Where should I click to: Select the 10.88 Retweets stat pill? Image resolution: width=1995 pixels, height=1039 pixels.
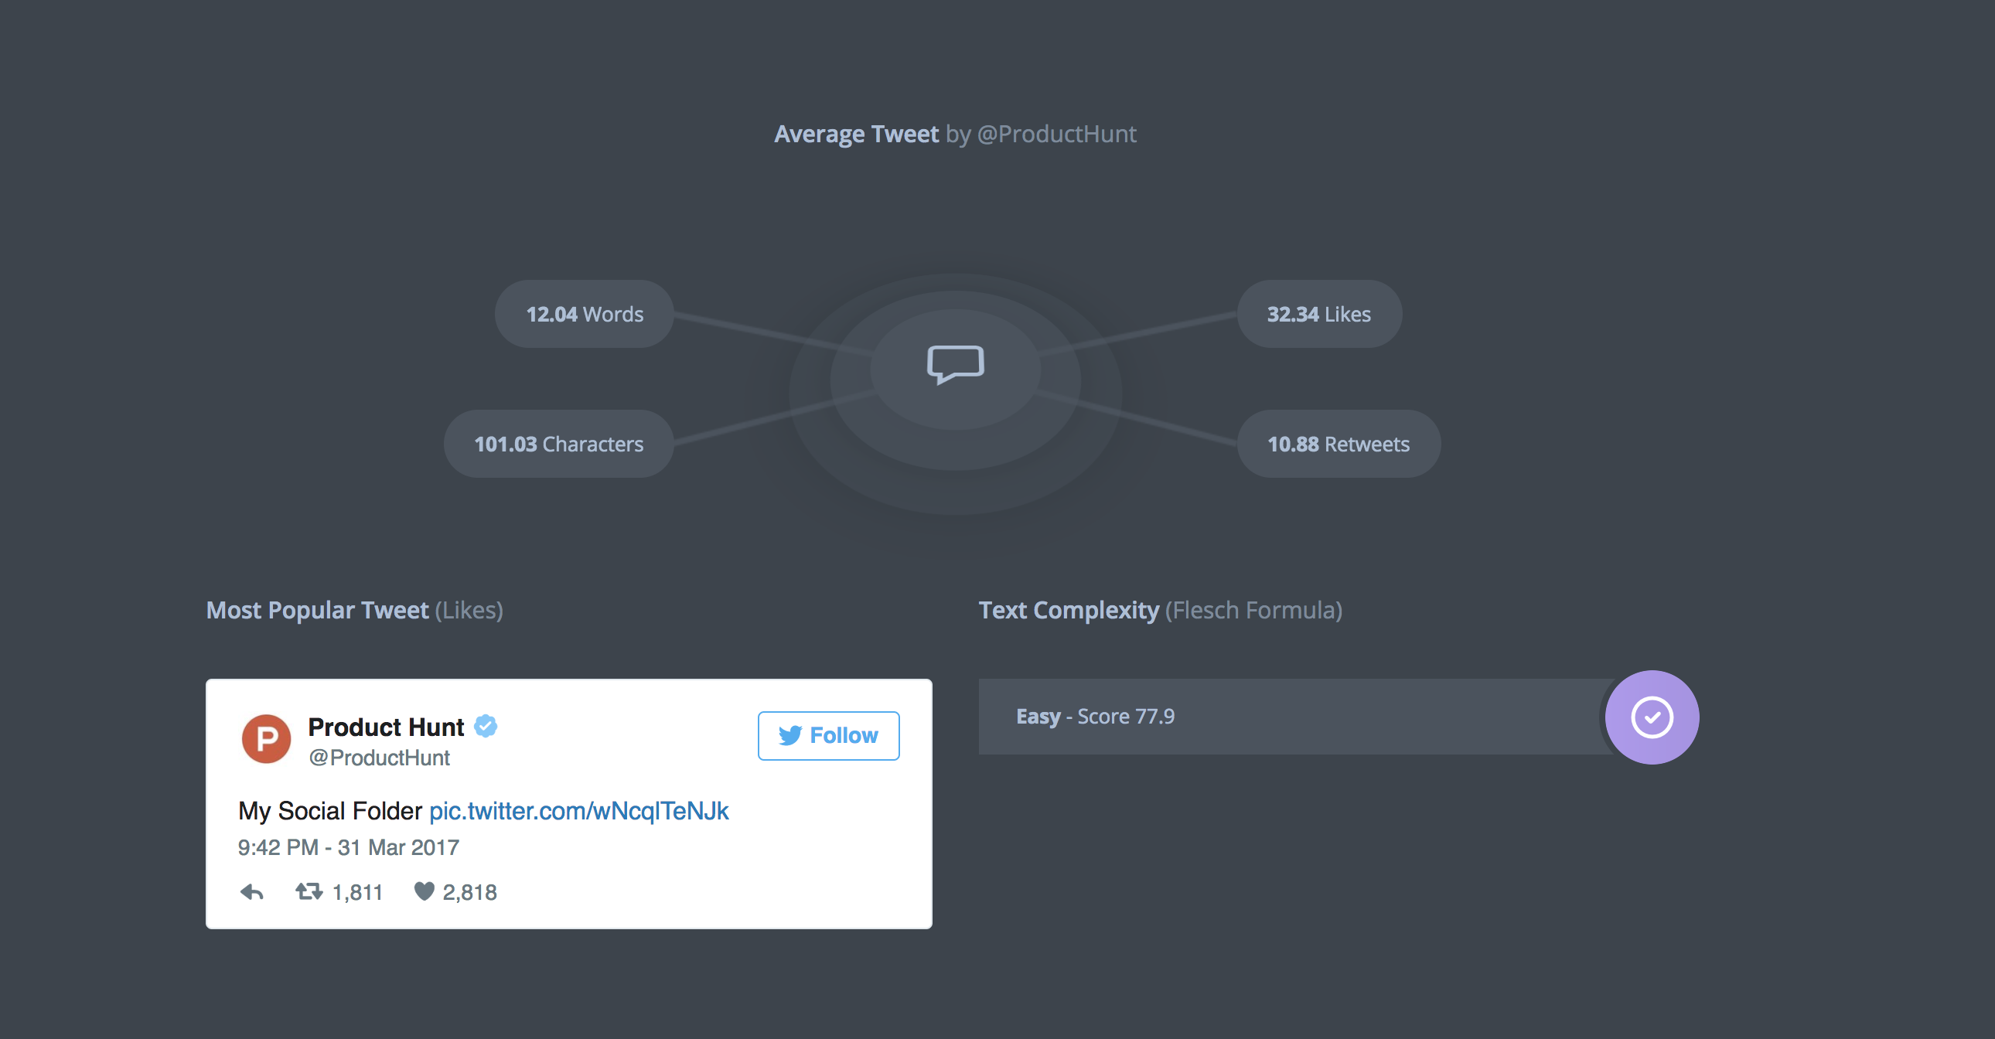pyautogui.click(x=1339, y=444)
